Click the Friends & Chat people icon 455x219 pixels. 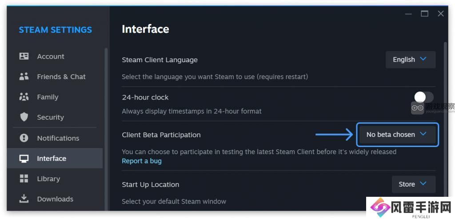[24, 76]
